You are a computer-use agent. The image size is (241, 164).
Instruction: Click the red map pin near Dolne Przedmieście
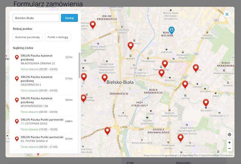(x=93, y=25)
